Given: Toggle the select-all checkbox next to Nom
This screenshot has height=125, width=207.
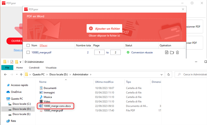Looking at the screenshot, I should click(x=28, y=46).
